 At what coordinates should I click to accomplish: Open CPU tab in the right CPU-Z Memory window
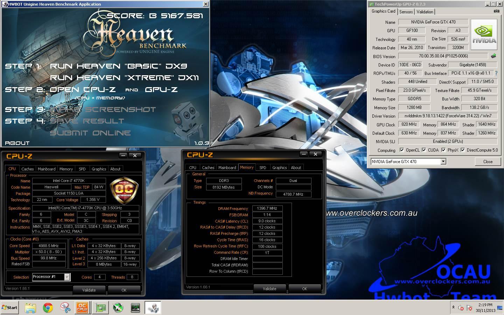point(193,167)
